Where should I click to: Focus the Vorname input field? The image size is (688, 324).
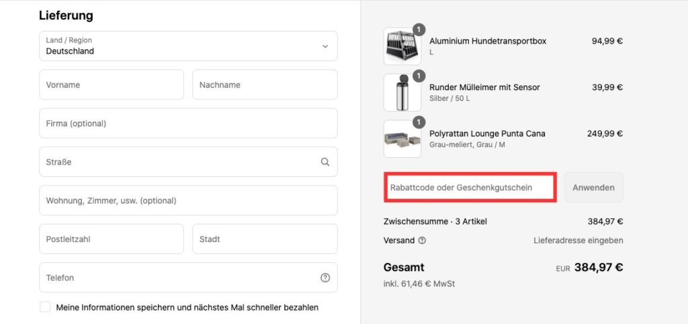pyautogui.click(x=112, y=85)
